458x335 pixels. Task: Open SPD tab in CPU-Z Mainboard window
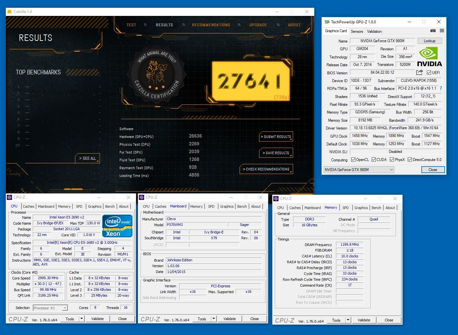coord(211,206)
